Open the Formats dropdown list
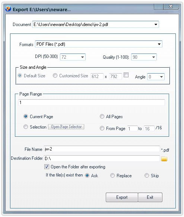184x217 pixels. pyautogui.click(x=159, y=44)
